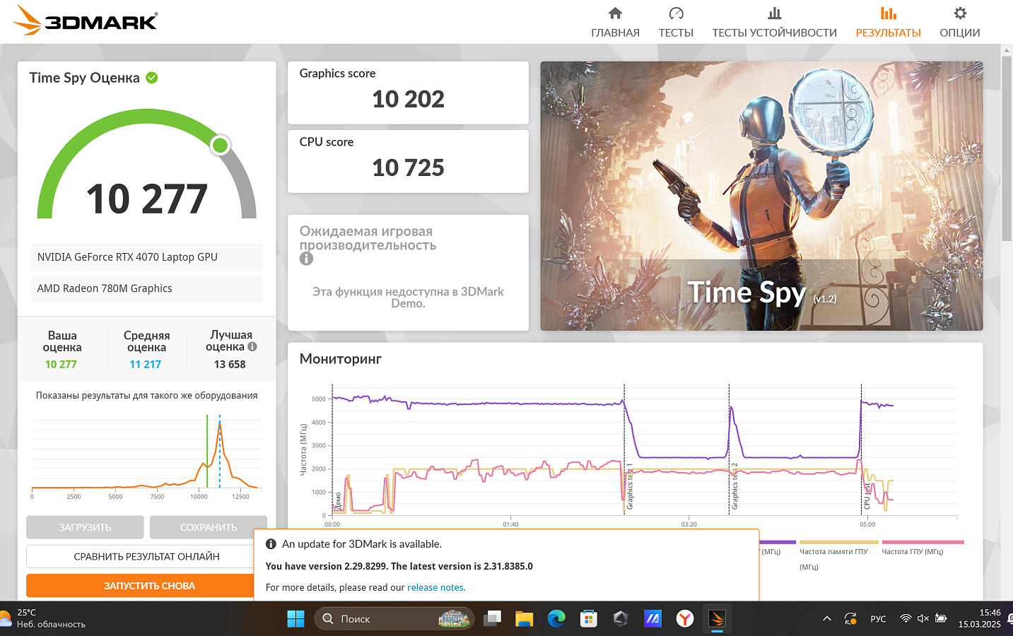This screenshot has width=1013, height=636.
Task: Open Task View on taskbar
Action: tap(492, 619)
